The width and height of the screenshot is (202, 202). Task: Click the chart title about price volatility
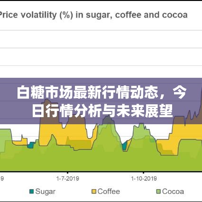point(93,15)
